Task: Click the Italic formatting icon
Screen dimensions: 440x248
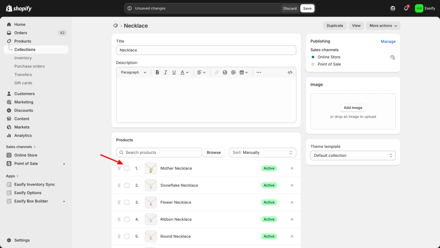Action: (x=165, y=72)
